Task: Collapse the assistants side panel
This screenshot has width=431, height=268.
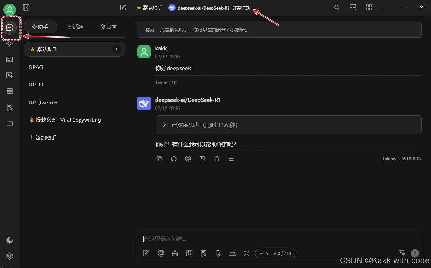Action: [26, 7]
